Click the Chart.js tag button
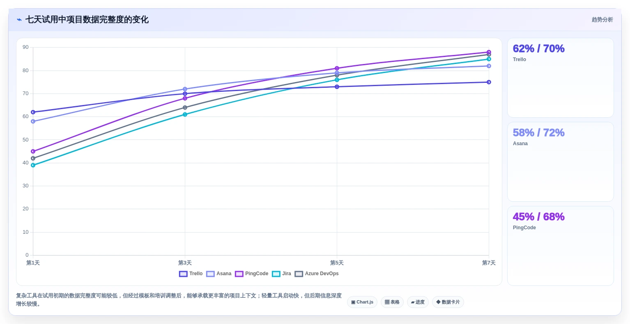Image resolution: width=630 pixels, height=324 pixels. pyautogui.click(x=362, y=302)
